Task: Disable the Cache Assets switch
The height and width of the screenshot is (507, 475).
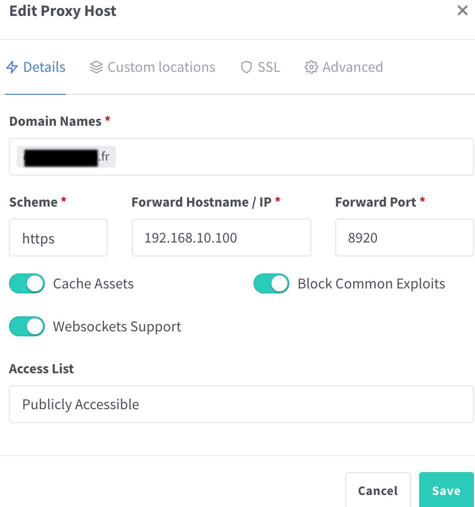Action: coord(27,284)
